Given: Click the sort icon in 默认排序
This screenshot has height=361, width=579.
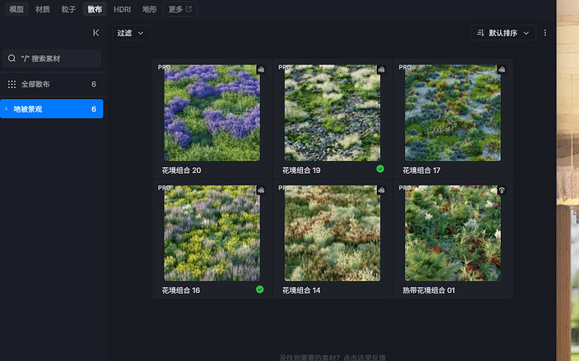Looking at the screenshot, I should [480, 33].
